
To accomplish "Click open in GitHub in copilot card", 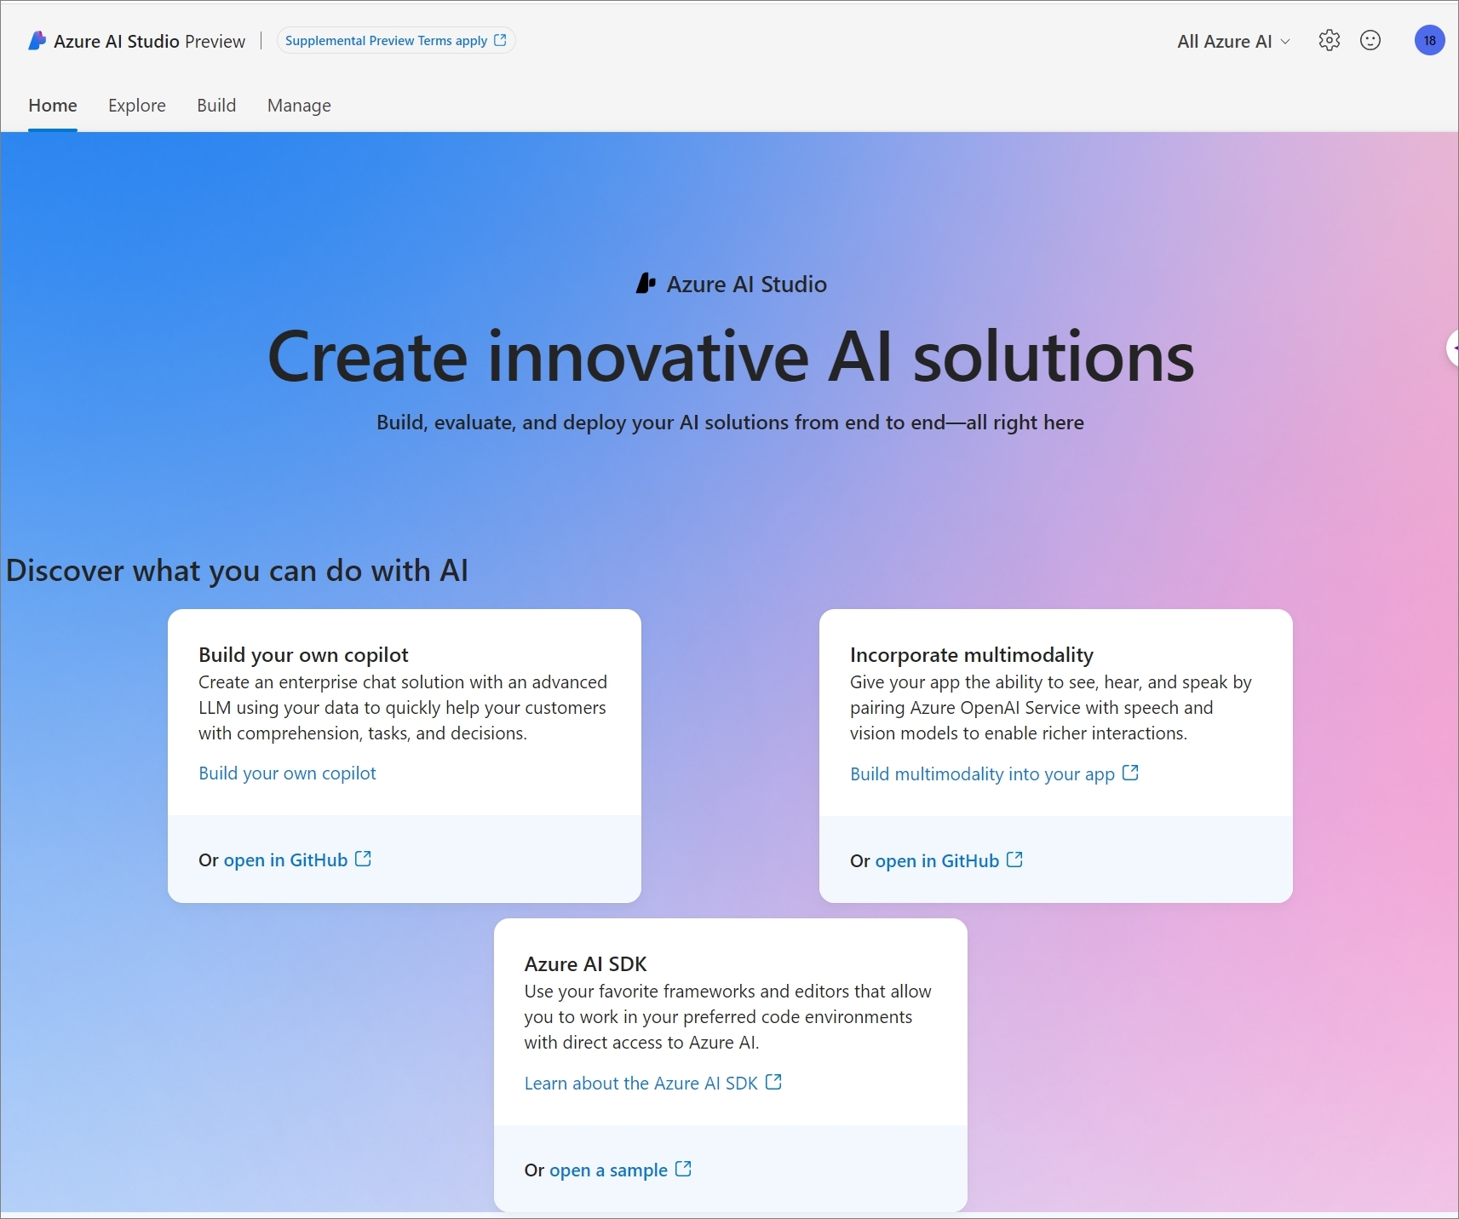I will point(285,860).
